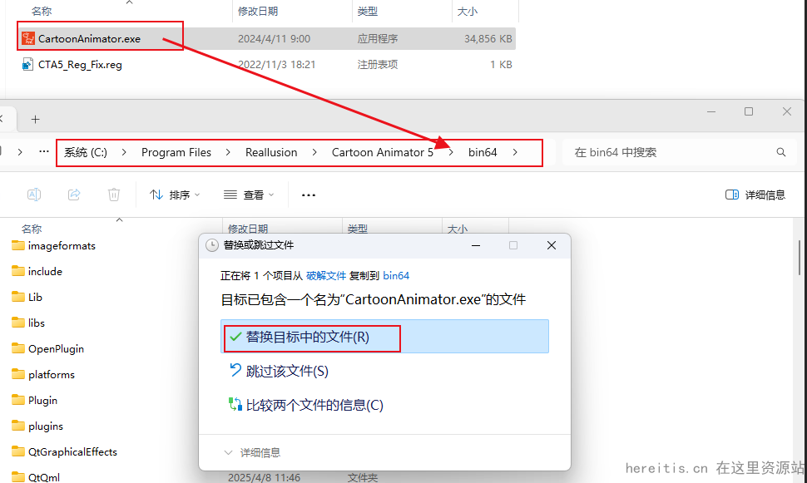Choose compare info for both files
807x483 pixels.
[306, 405]
